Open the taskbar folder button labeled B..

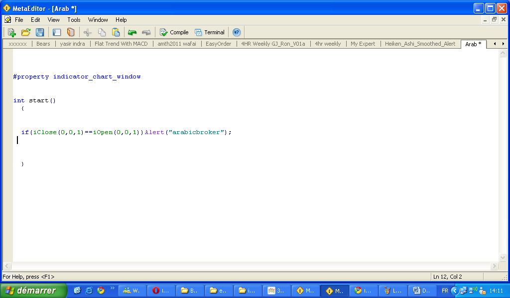(190, 291)
